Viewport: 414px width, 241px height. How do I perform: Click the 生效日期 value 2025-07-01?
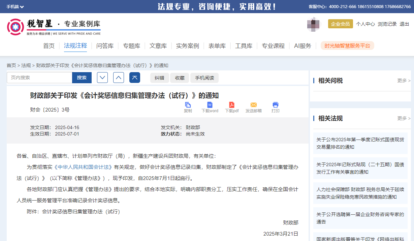tap(67, 134)
